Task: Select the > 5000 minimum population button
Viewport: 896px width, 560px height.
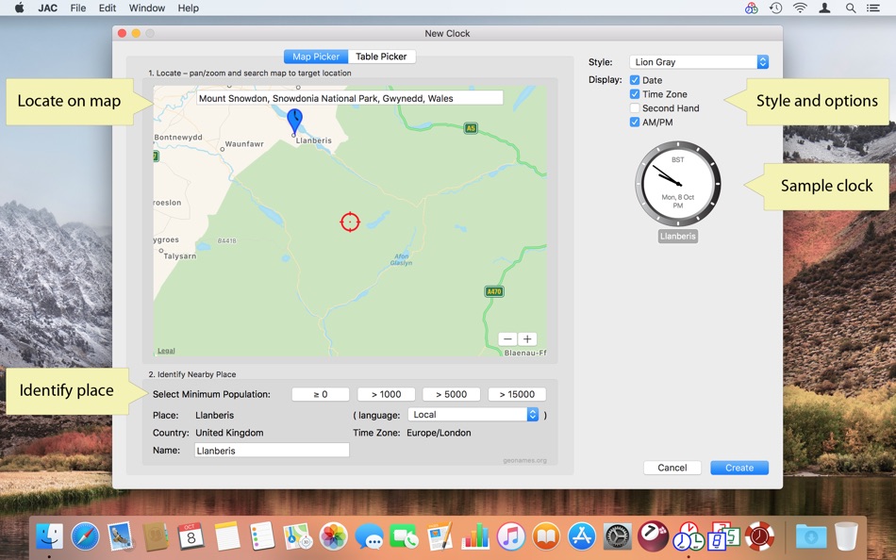Action: 450,393
